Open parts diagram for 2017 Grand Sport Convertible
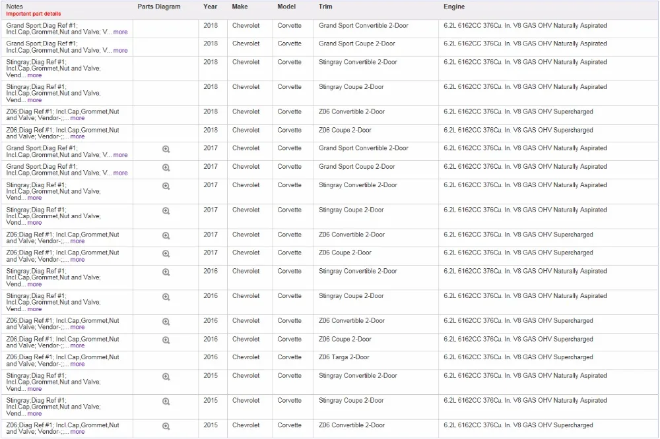Image resolution: width=660 pixels, height=439 pixels. coord(166,149)
